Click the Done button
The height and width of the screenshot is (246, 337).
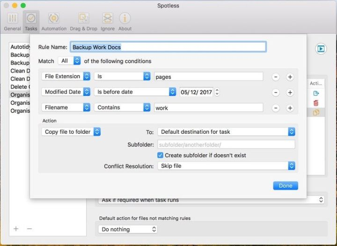point(286,186)
